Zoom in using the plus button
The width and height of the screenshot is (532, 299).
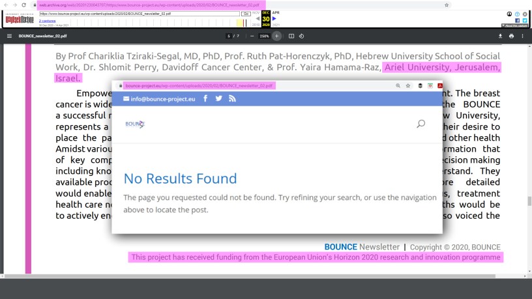(x=276, y=35)
